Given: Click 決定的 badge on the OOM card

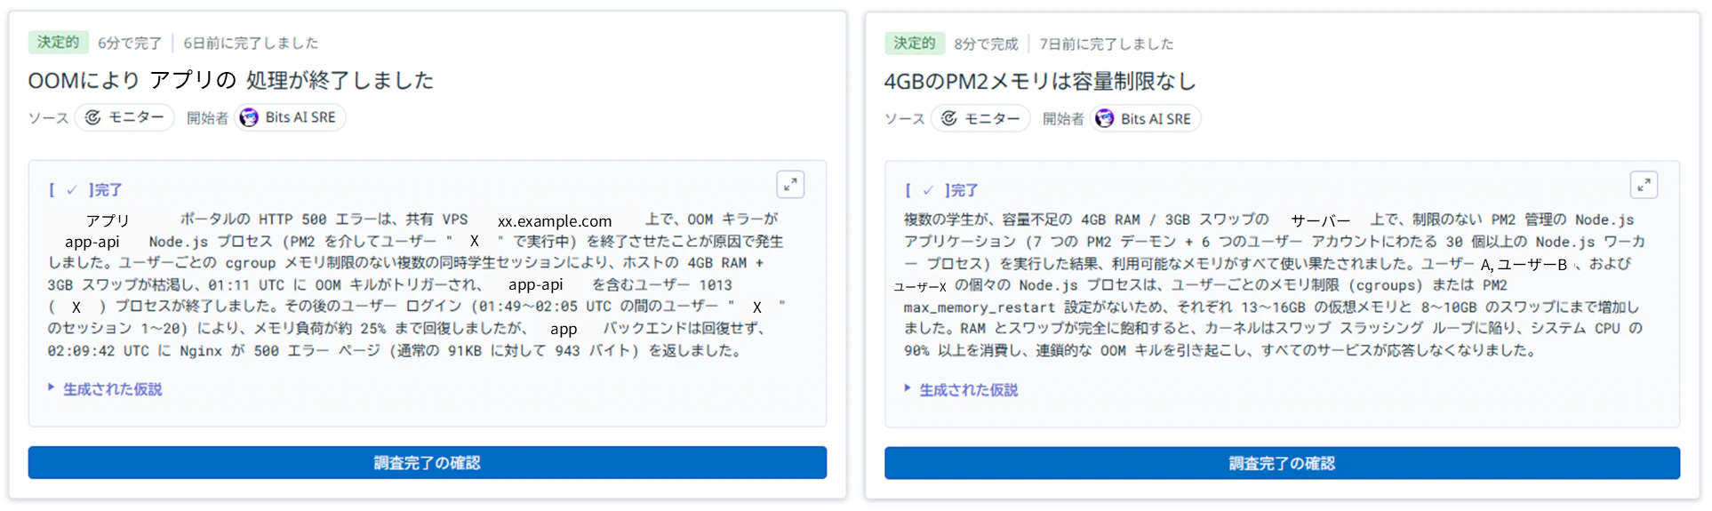Looking at the screenshot, I should [x=59, y=42].
